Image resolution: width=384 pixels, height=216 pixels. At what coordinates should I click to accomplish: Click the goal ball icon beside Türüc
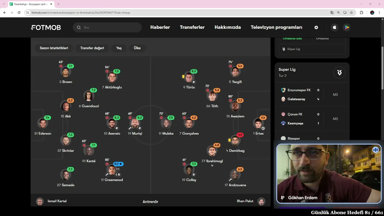194,82
